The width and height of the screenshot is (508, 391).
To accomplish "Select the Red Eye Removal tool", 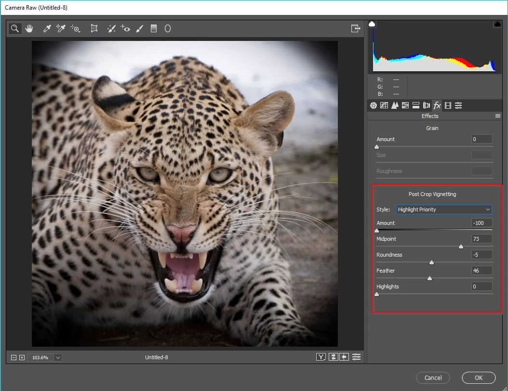I will (x=125, y=29).
